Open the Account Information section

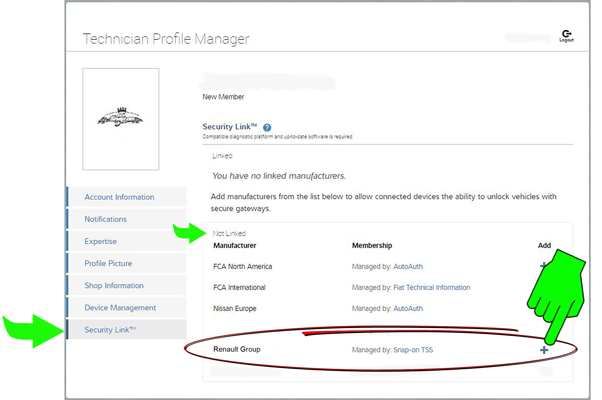[119, 197]
